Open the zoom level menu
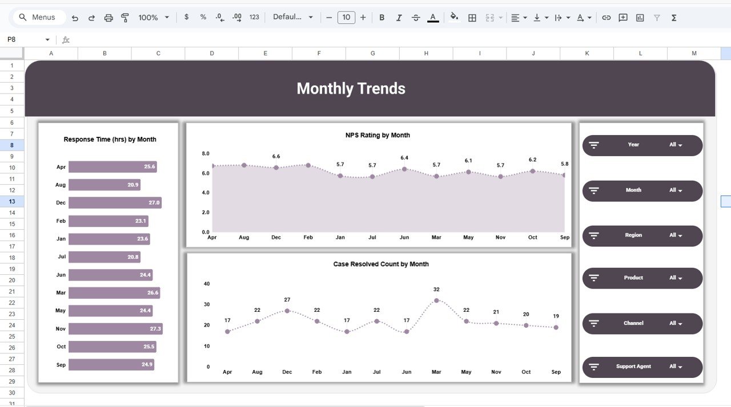This screenshot has width=731, height=407. pyautogui.click(x=152, y=17)
